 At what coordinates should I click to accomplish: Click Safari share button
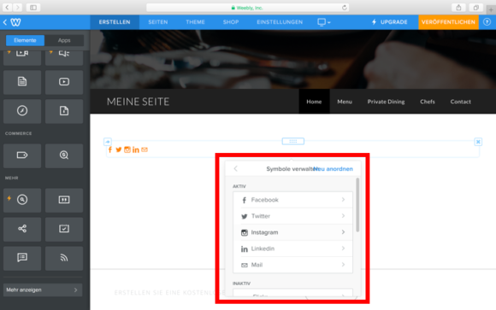(x=458, y=8)
